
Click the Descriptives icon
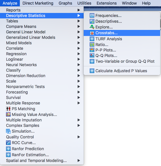(92, 21)
